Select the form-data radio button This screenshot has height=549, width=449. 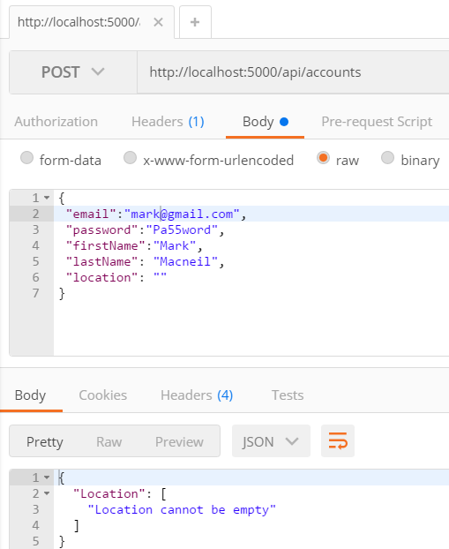tap(27, 158)
